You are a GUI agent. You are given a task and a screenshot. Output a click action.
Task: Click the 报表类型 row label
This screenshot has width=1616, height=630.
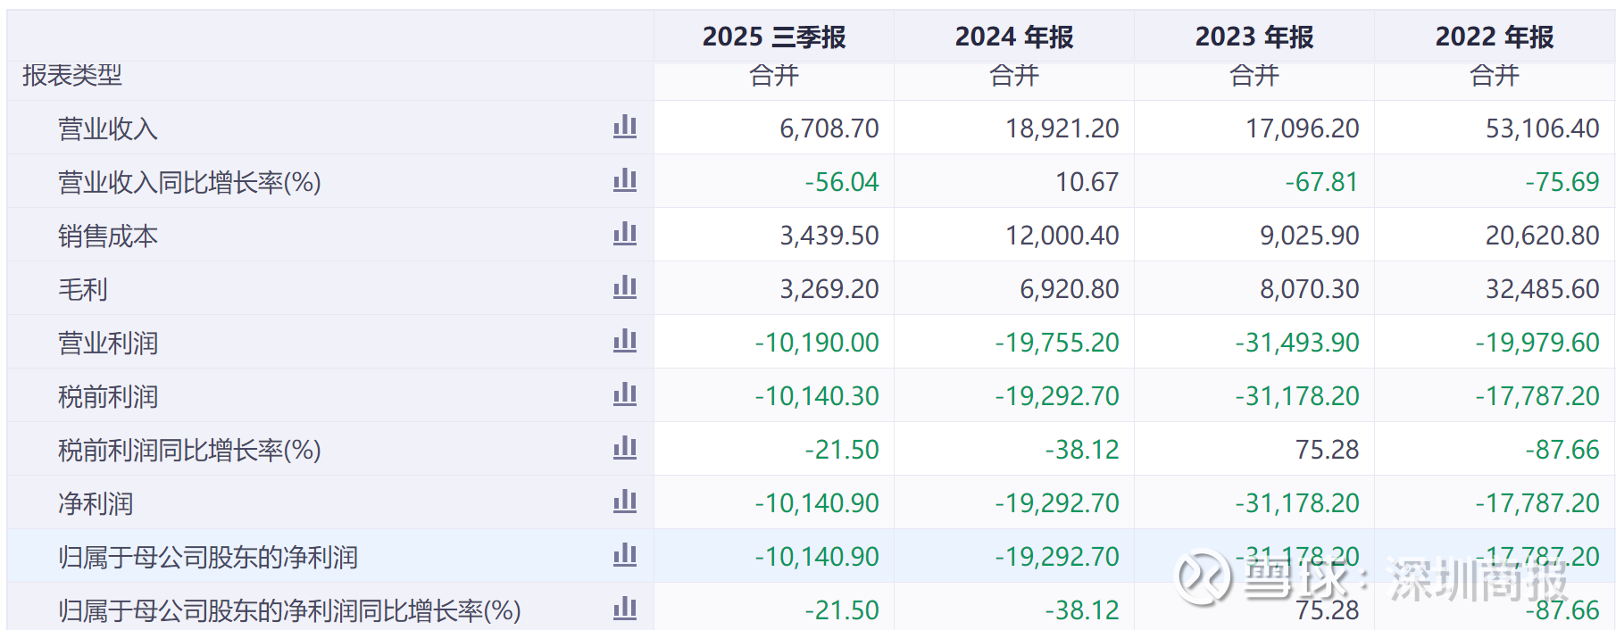pos(72,75)
